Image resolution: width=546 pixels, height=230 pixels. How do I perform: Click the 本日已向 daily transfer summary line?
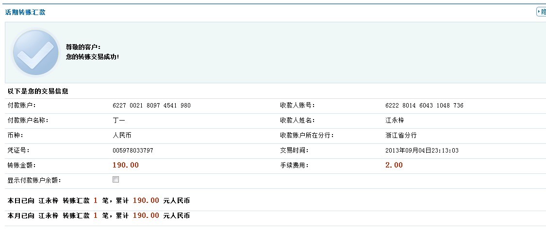[x=99, y=200]
